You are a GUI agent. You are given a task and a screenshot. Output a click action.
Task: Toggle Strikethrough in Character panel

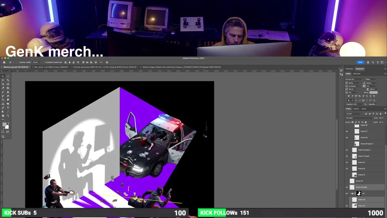[x=374, y=96]
